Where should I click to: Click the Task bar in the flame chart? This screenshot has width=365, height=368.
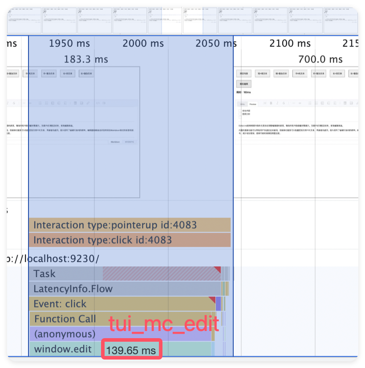pyautogui.click(x=125, y=274)
